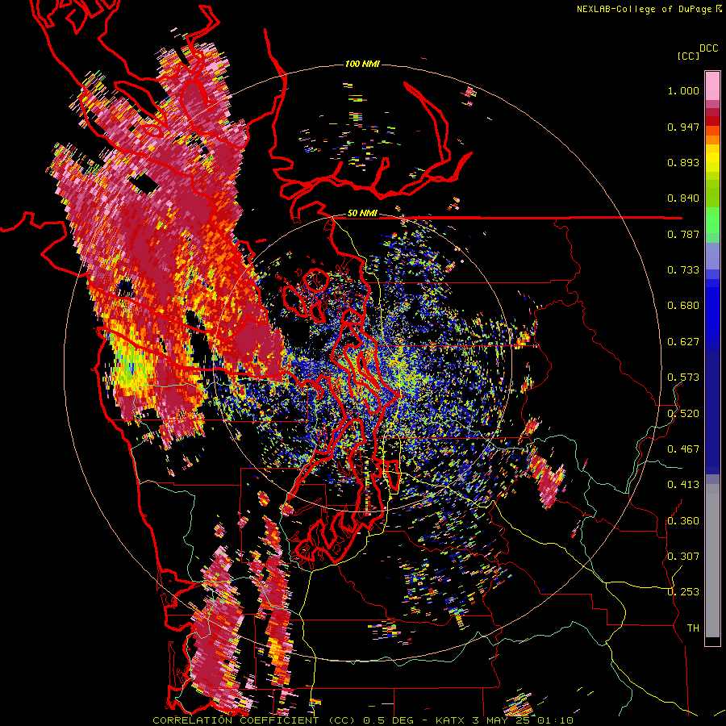Click the DCC label above color scale
This screenshot has width=726, height=726.
[708, 48]
